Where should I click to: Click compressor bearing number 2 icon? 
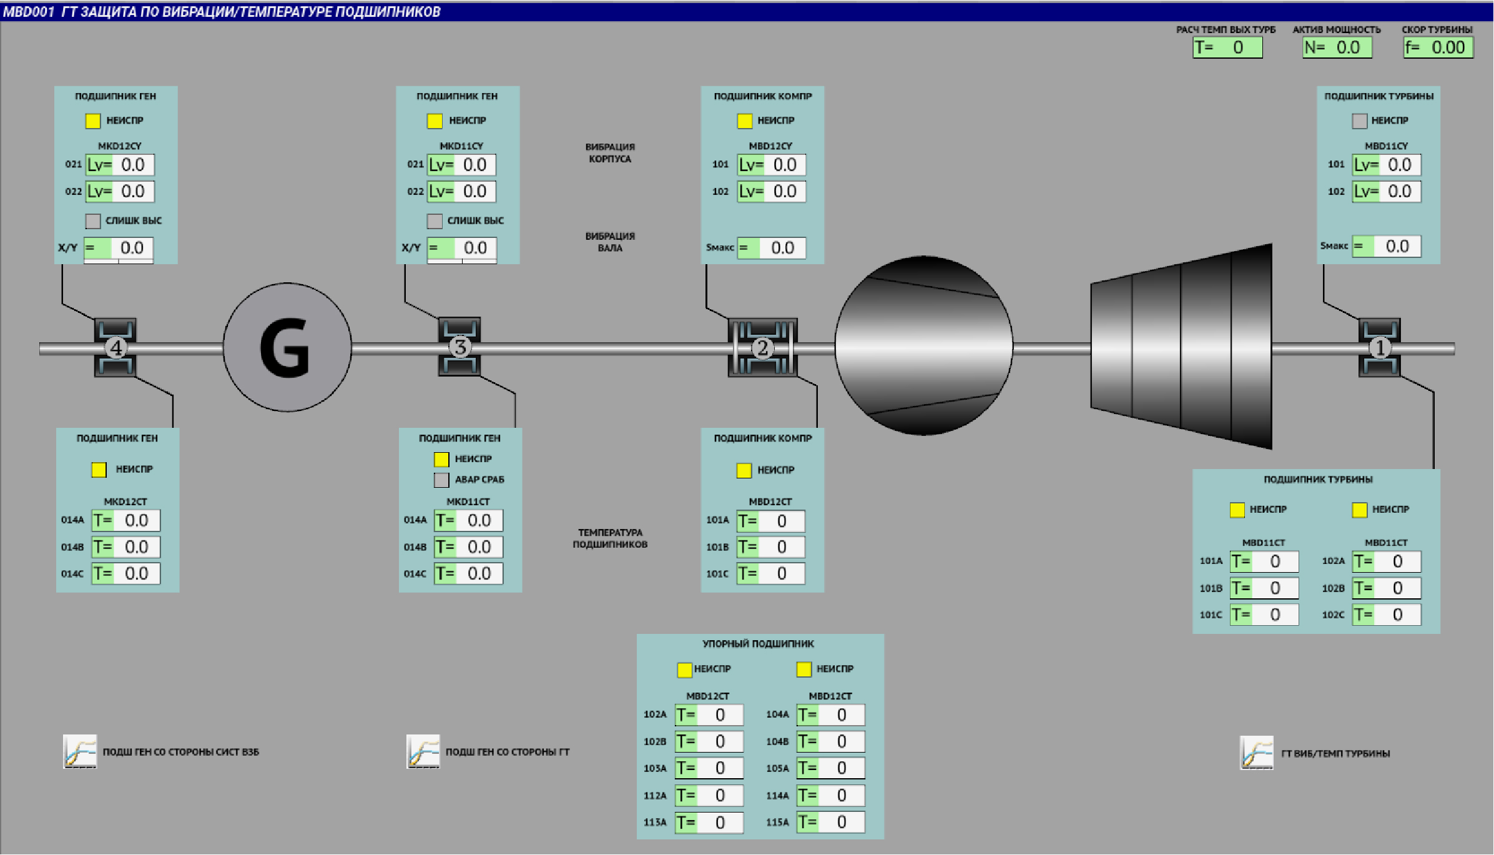click(762, 347)
